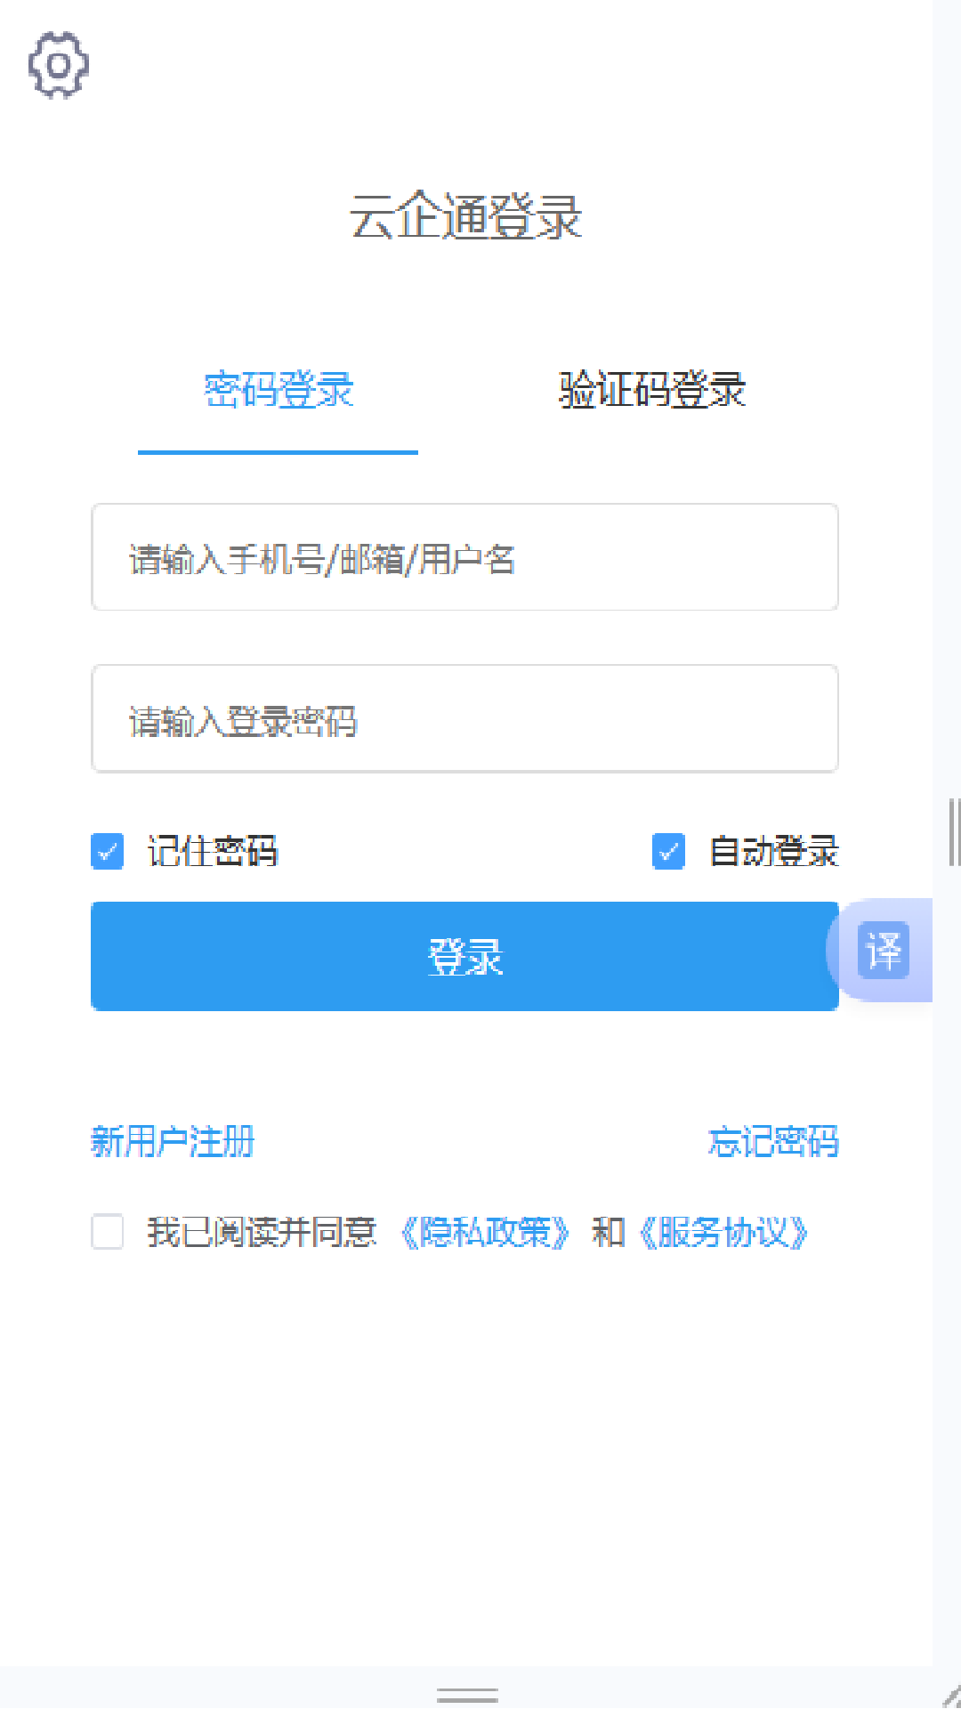Open the 新用户注册 registration link
Image resolution: width=961 pixels, height=1709 pixels.
pos(173,1142)
